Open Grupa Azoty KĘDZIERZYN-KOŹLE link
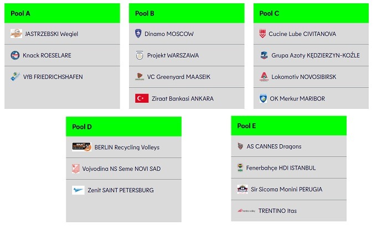Screen dimensions: 382x231 coord(315,55)
